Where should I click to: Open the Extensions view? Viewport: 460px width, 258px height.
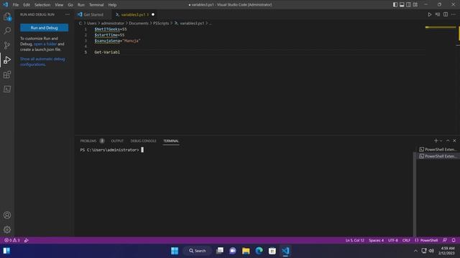(x=7, y=75)
